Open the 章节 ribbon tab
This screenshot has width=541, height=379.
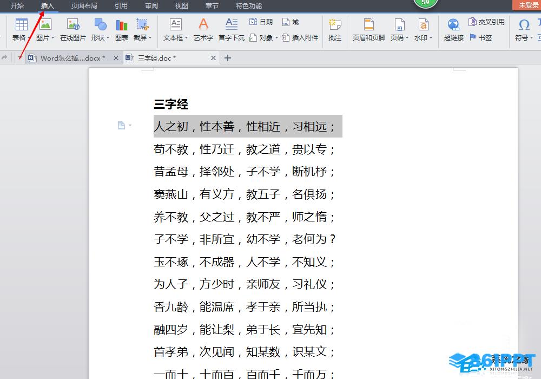(212, 5)
